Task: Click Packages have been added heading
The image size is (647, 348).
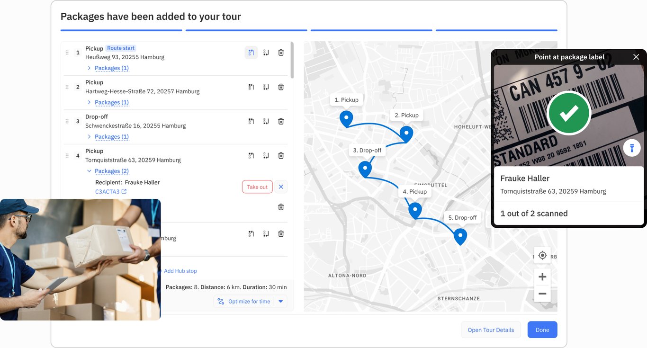Action: coord(151,17)
